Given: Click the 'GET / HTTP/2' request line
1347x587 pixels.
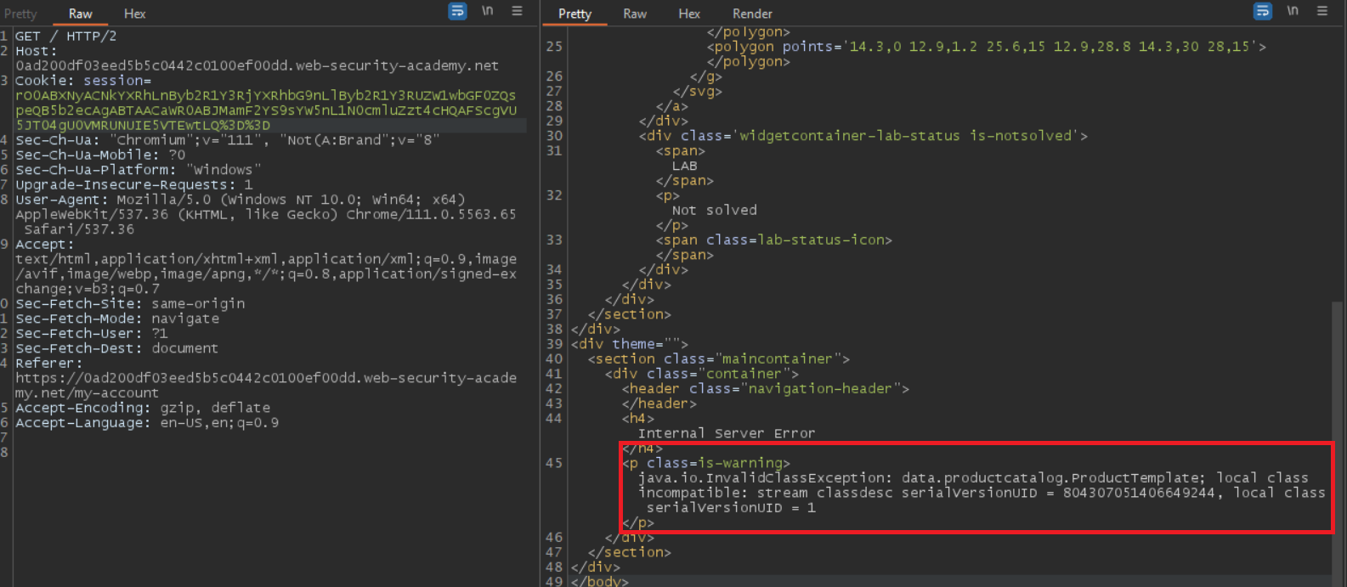Looking at the screenshot, I should (x=65, y=37).
